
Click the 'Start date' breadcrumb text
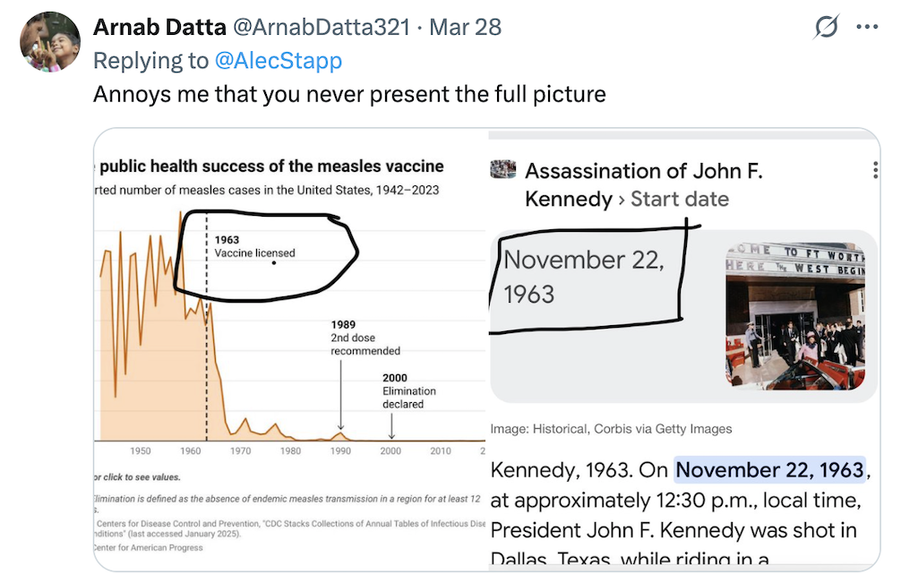pyautogui.click(x=680, y=199)
